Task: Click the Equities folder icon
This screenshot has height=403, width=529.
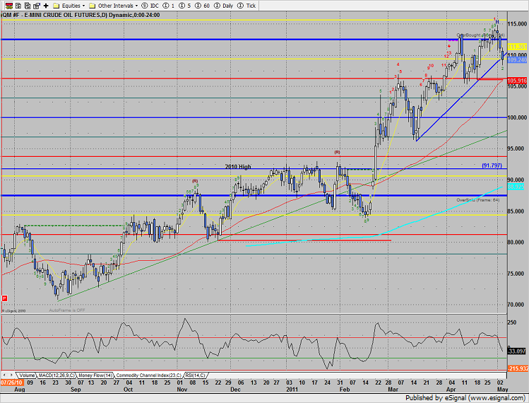Action: tap(57, 6)
